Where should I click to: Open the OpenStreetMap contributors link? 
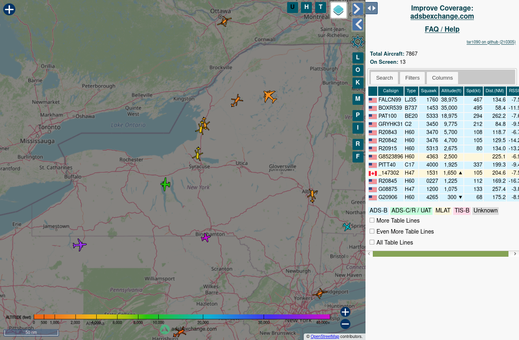[325, 336]
